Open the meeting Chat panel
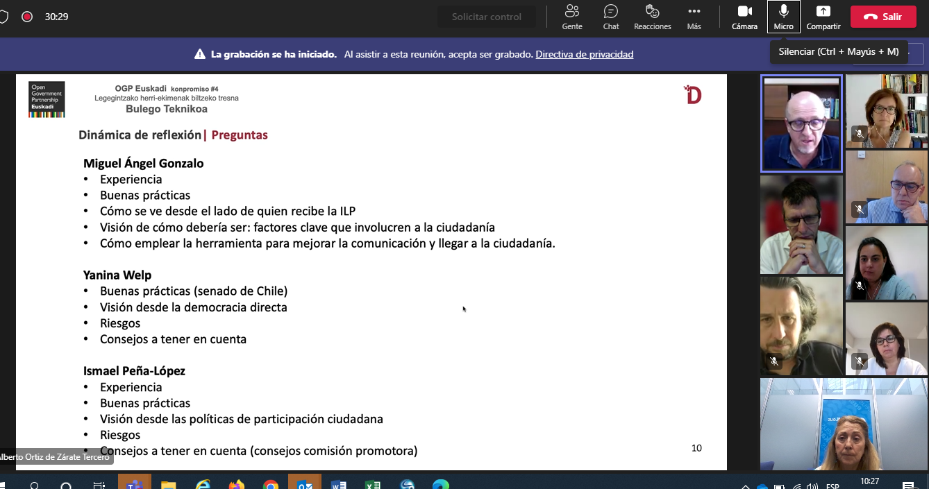Screen dimensions: 929x489 (611, 17)
